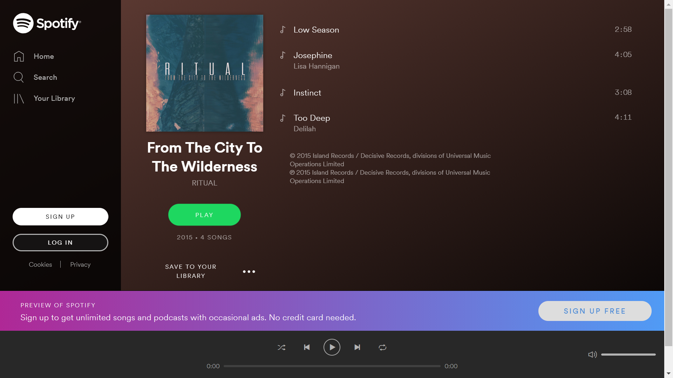Click the volume speaker icon

592,355
